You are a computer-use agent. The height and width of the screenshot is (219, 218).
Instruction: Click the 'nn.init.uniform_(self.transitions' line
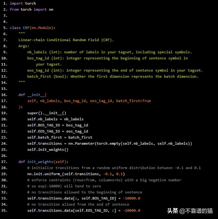point(76,174)
